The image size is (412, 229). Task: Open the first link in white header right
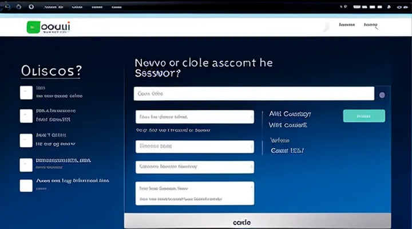[x=346, y=25]
